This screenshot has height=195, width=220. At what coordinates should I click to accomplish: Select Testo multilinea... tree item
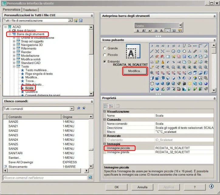(x=37, y=70)
